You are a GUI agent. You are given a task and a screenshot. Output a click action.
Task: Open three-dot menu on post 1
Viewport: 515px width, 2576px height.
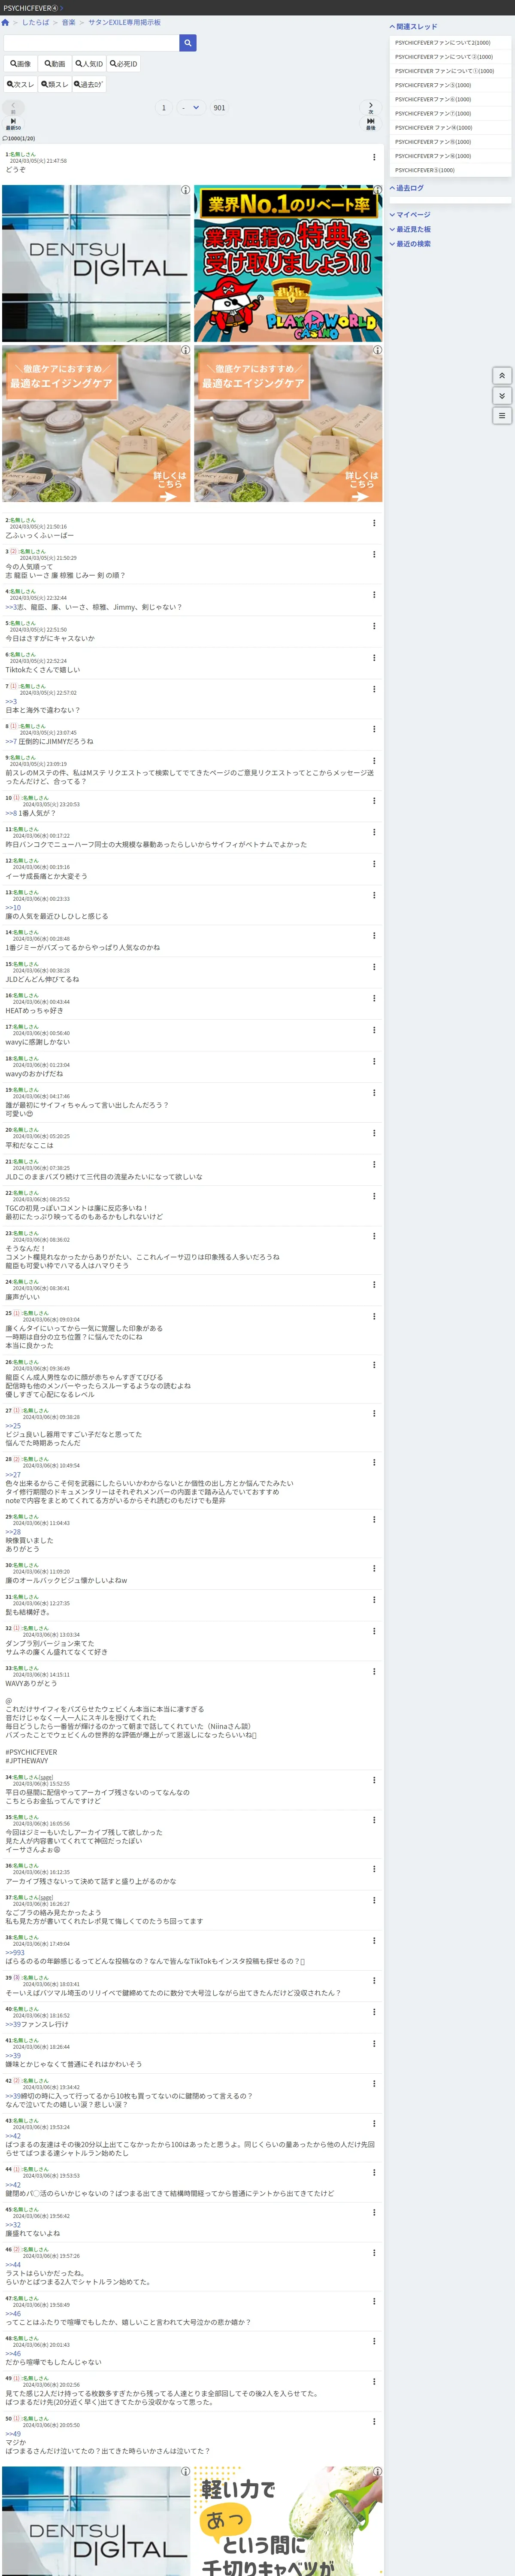[x=374, y=157]
